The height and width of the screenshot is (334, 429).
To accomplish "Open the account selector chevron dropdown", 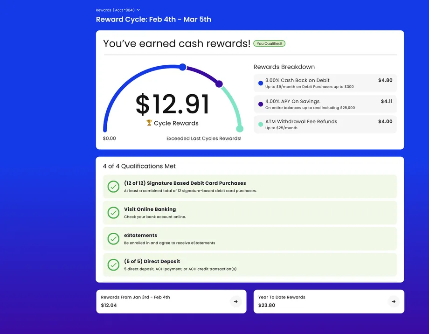I will 138,10.
